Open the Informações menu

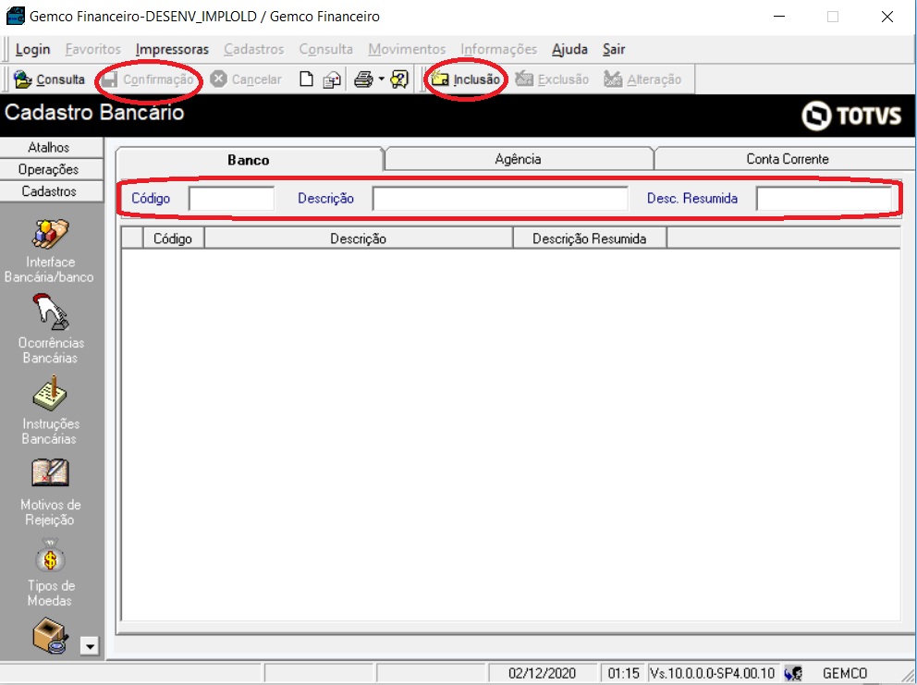coord(498,49)
